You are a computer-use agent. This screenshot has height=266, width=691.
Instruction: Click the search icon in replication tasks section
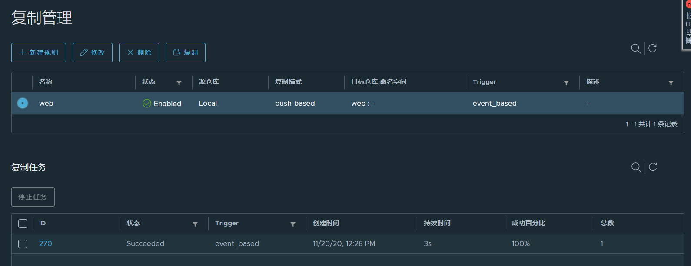point(636,167)
